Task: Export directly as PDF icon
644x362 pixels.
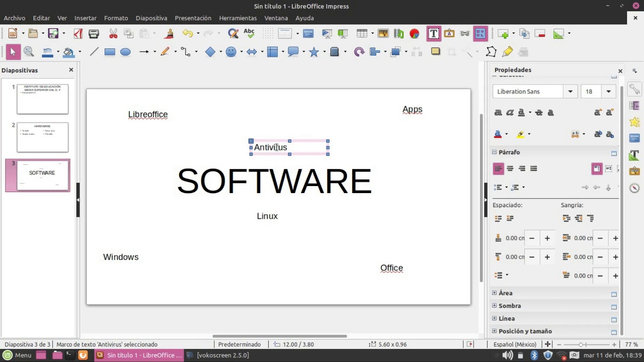Action: pos(78,34)
